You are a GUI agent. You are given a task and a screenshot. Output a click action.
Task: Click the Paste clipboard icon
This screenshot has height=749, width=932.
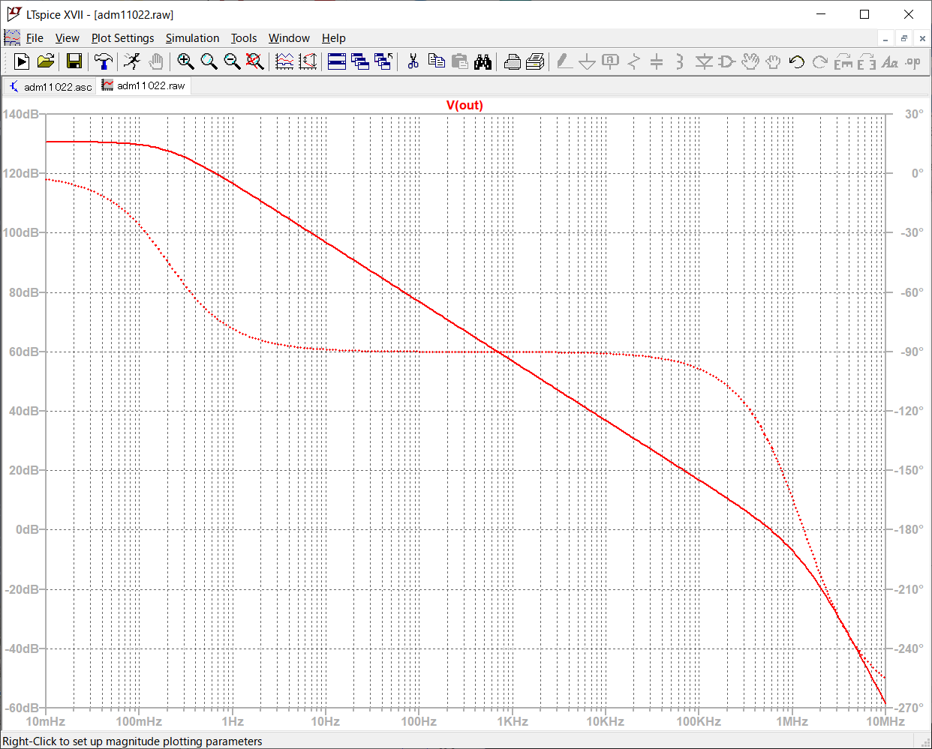459,61
